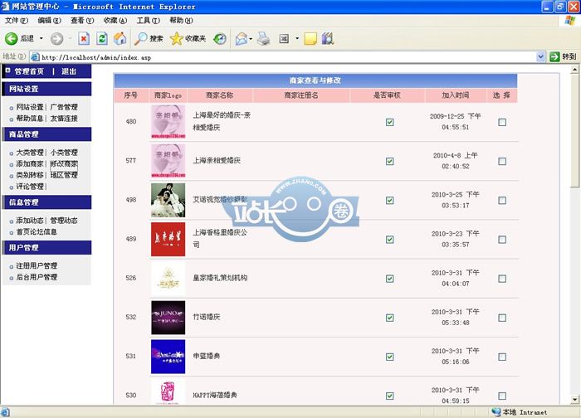The height and width of the screenshot is (418, 581).
Task: Click the IE Back arrow icon
Action: [11, 38]
